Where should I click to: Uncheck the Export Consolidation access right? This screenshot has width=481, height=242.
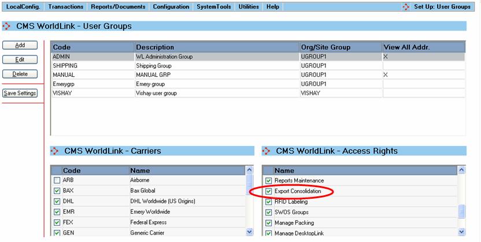268,191
